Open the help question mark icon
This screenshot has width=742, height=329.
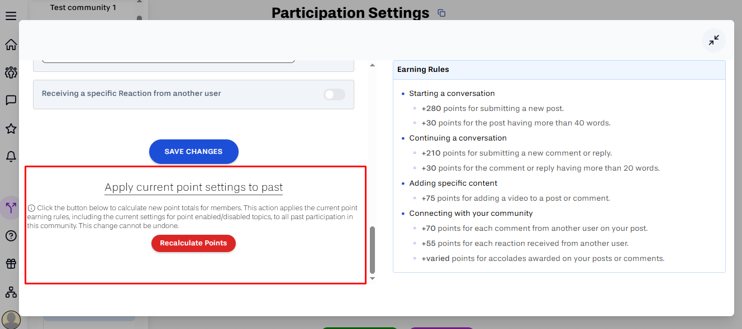11,236
